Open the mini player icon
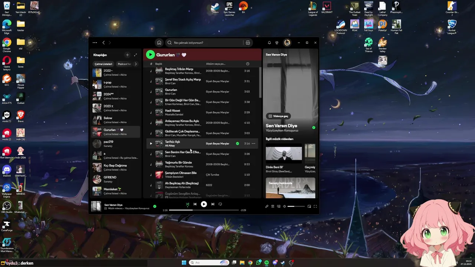The width and height of the screenshot is (475, 267). click(x=309, y=206)
